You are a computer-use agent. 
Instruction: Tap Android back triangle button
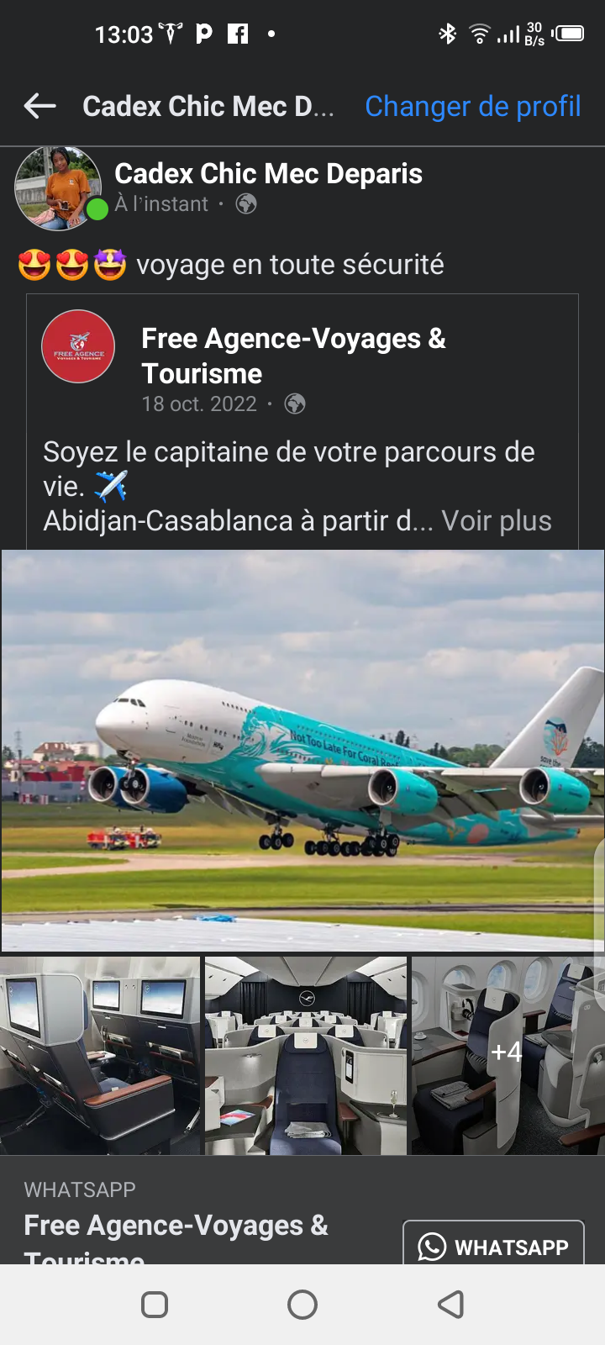451,1305
